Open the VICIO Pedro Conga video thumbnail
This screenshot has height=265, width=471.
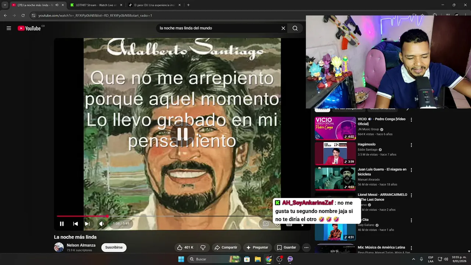pos(335,128)
